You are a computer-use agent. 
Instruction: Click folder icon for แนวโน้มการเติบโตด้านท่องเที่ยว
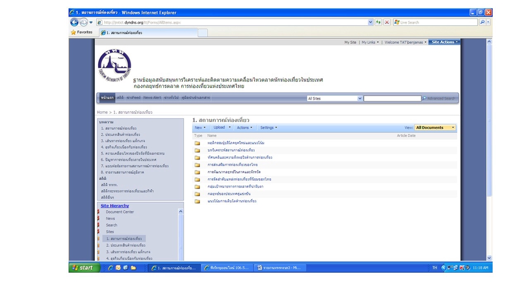click(x=197, y=201)
